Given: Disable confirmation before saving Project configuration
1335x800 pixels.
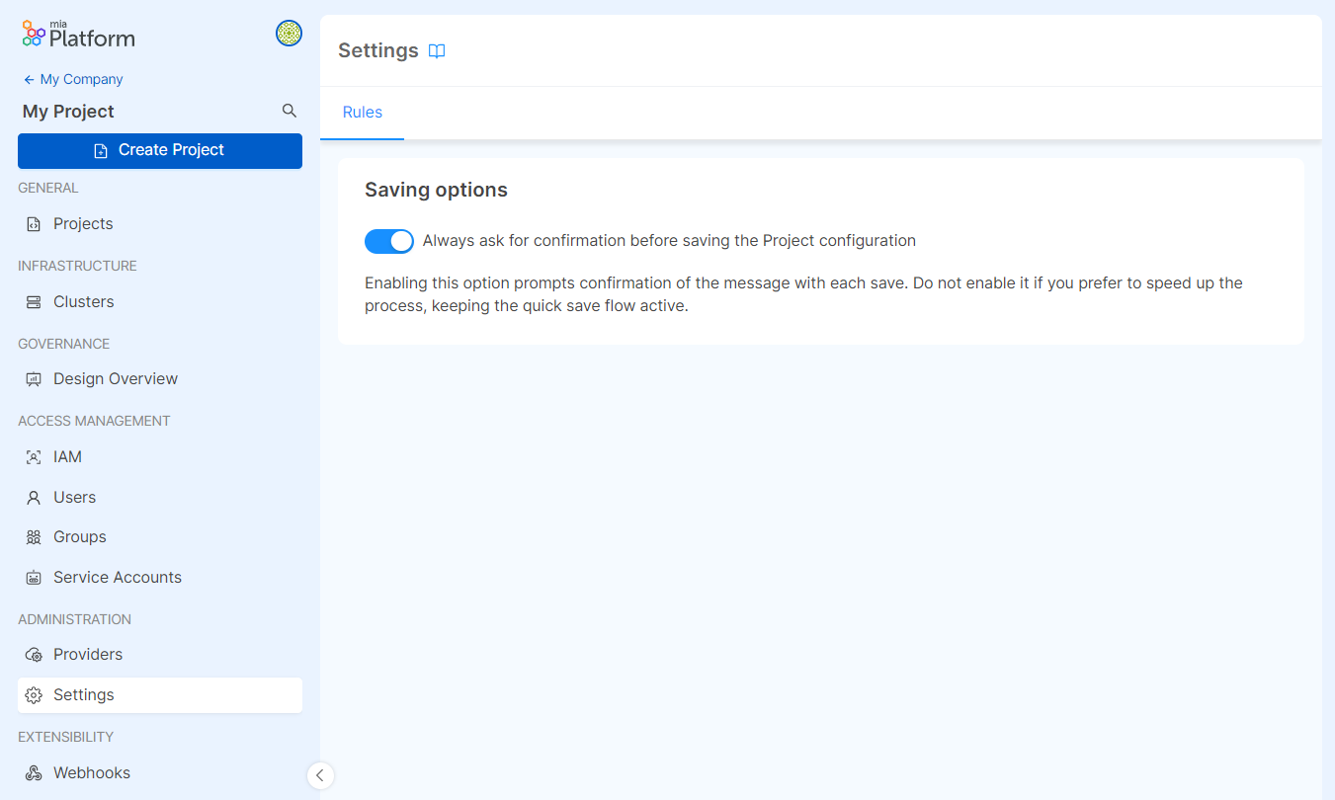Looking at the screenshot, I should pos(388,241).
